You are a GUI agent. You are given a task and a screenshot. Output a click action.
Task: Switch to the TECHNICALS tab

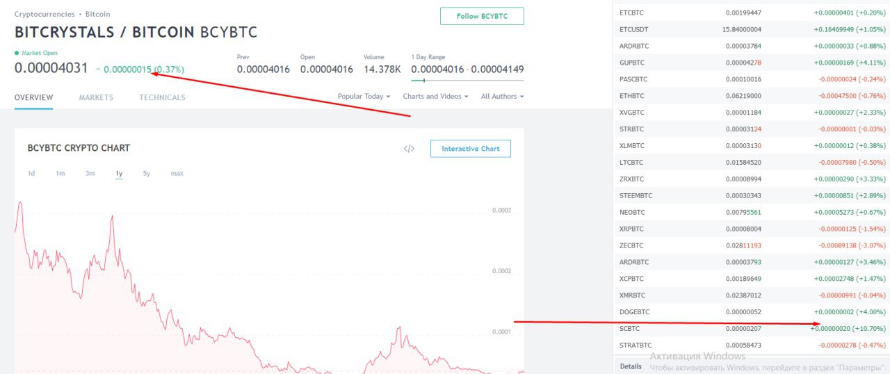tap(162, 97)
